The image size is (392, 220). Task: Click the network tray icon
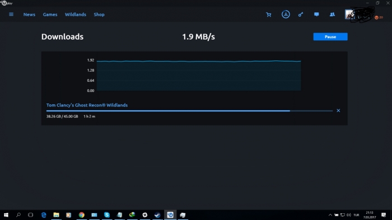[343, 215]
